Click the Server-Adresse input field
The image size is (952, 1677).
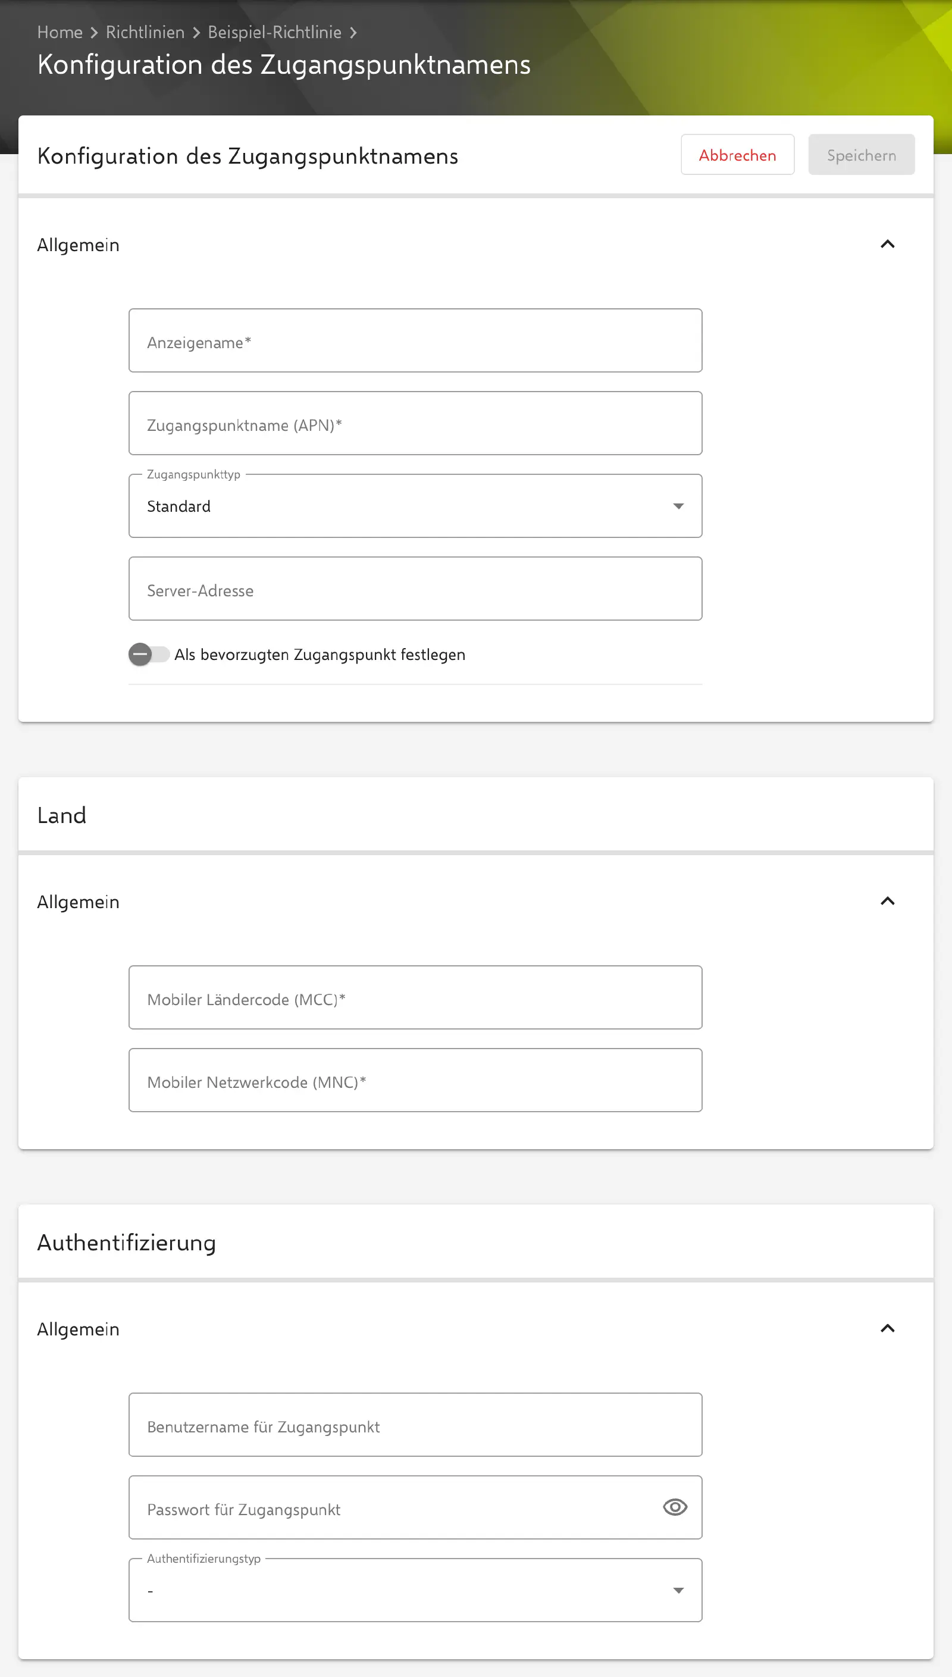415,589
